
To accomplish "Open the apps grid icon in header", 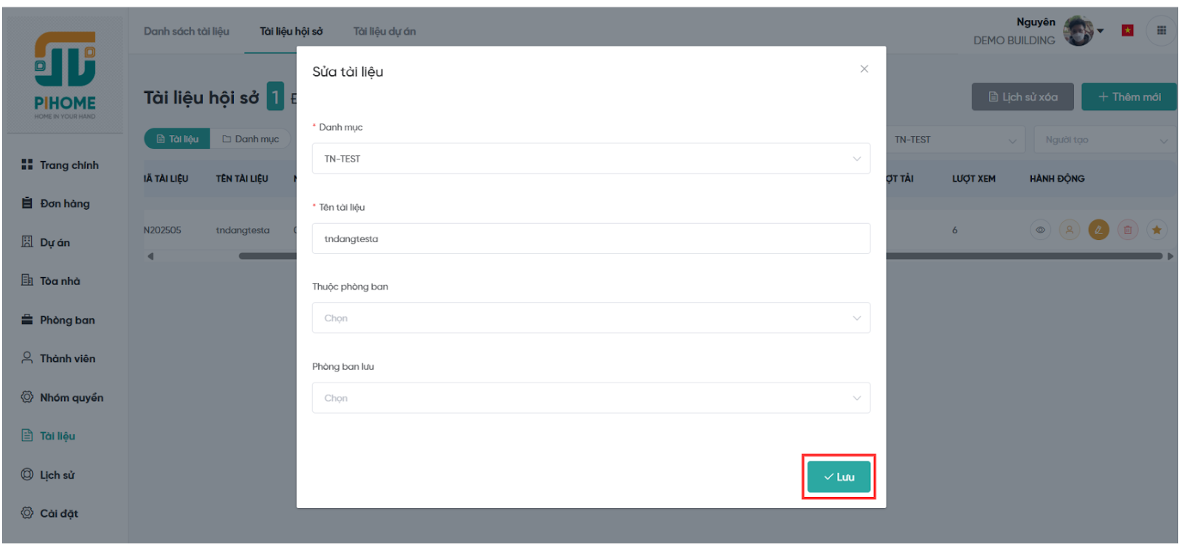I will (x=1161, y=30).
